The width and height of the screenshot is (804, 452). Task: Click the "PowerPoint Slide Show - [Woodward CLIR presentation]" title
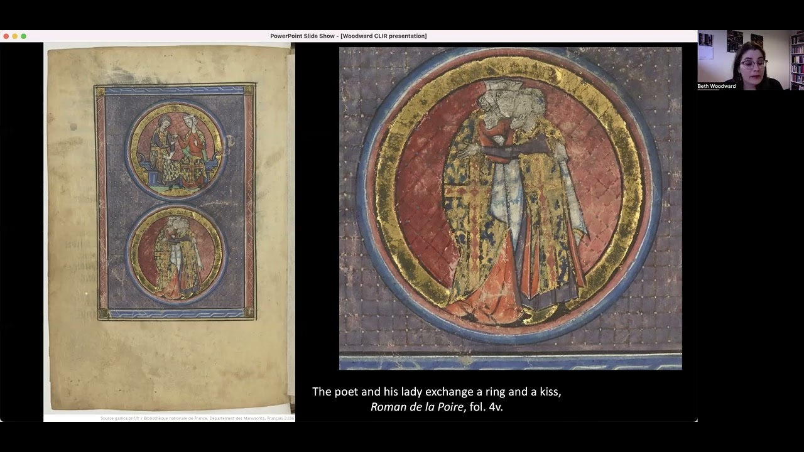349,36
